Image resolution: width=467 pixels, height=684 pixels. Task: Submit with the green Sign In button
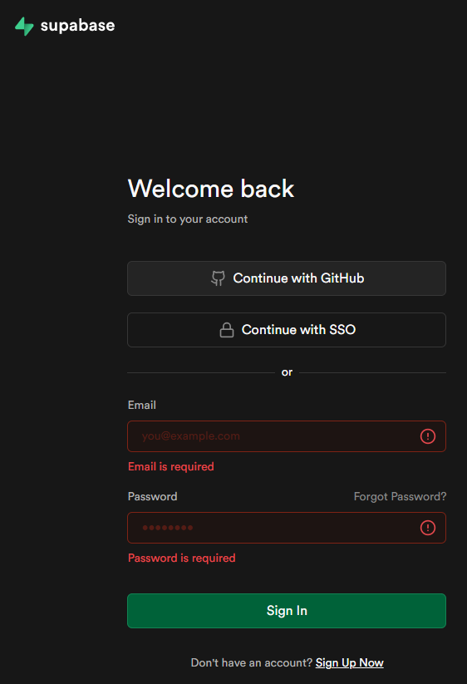tap(287, 611)
